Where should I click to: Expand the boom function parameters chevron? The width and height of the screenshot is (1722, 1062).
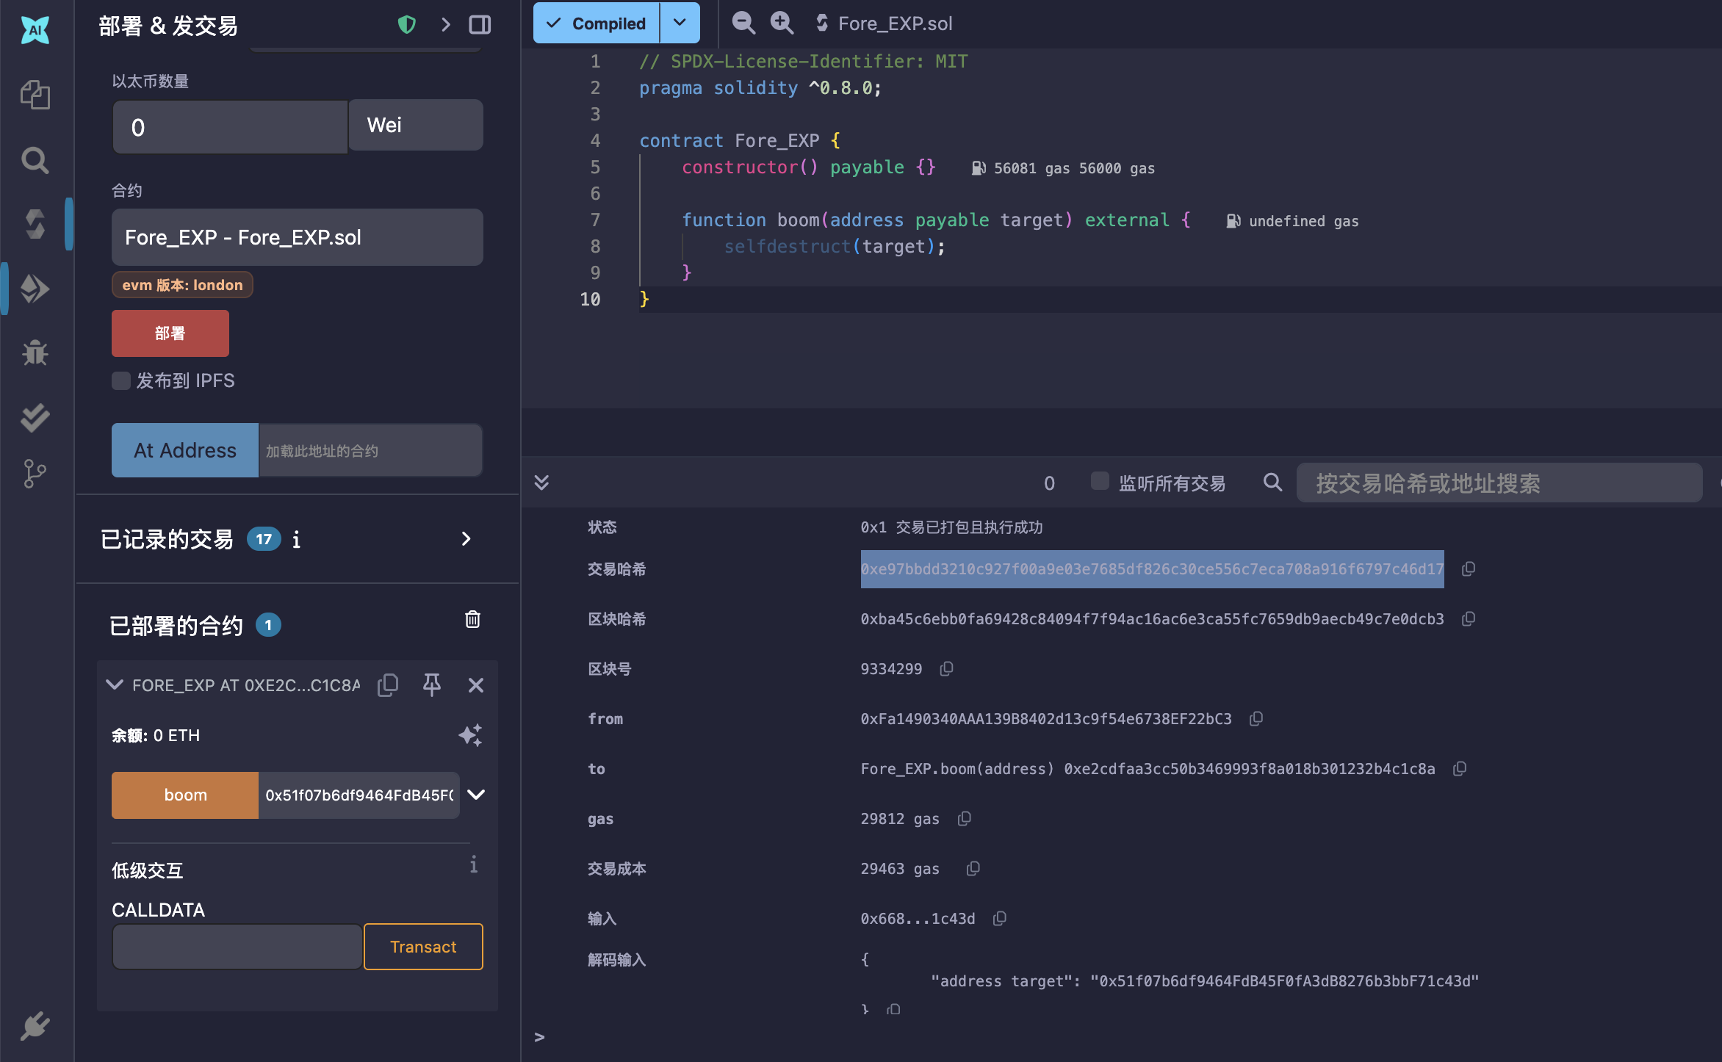click(x=476, y=795)
